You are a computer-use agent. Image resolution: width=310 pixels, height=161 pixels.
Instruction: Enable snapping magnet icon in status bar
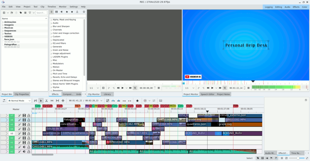(276, 158)
